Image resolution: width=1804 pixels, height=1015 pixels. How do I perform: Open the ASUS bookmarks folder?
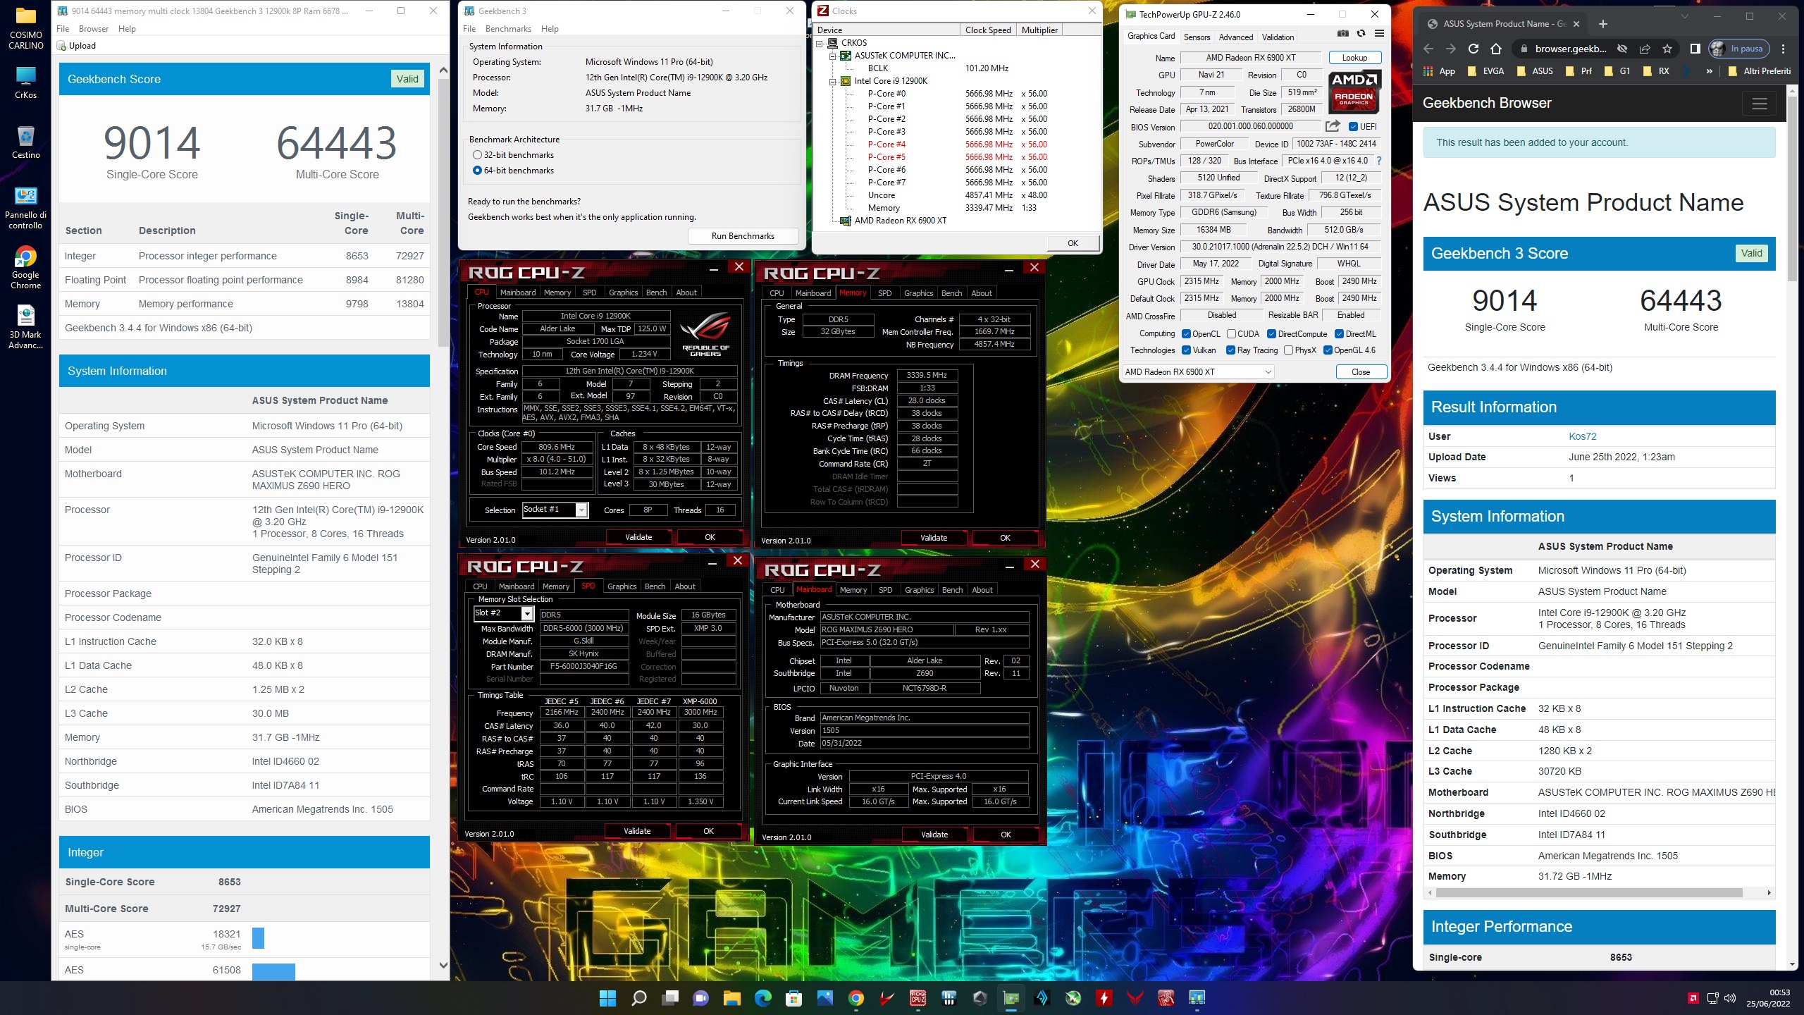coord(1535,71)
